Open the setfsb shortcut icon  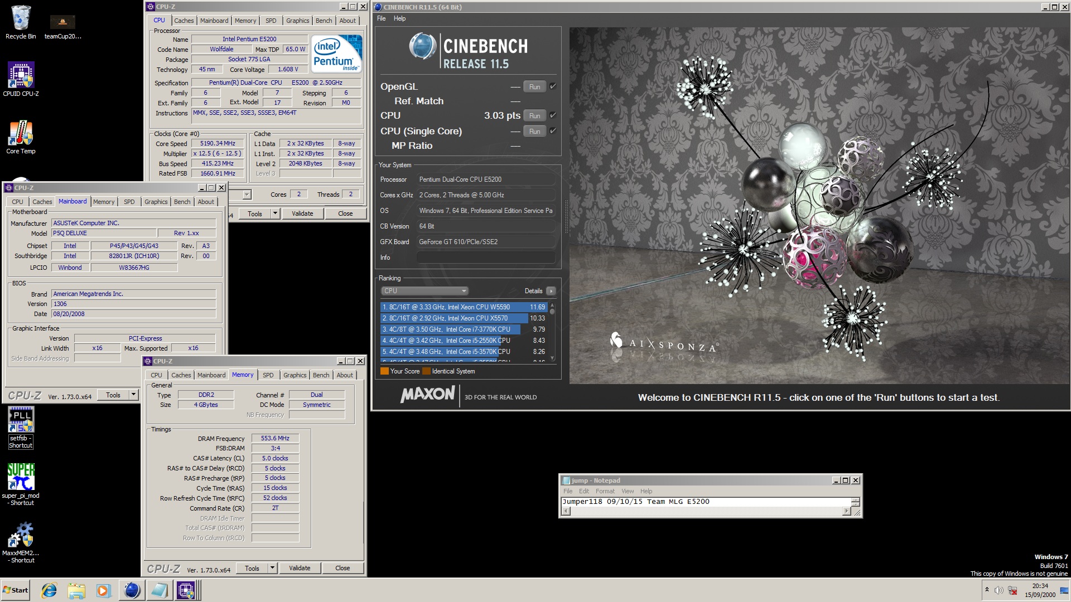(x=21, y=428)
